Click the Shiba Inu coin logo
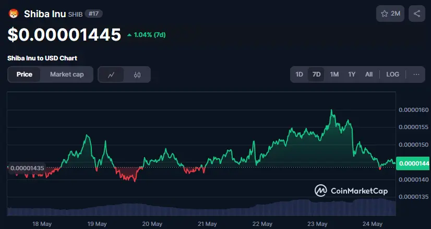Image resolution: width=431 pixels, height=229 pixels. (x=14, y=14)
